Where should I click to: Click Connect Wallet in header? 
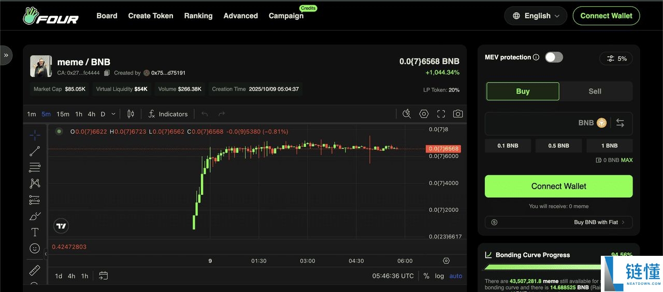(x=606, y=16)
